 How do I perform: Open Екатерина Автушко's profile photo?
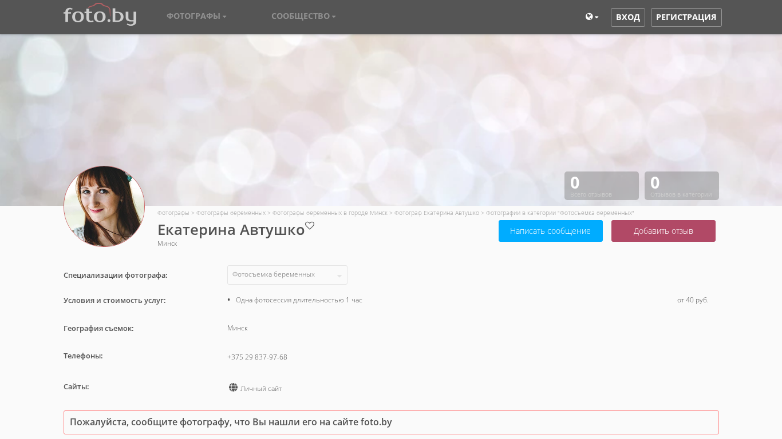coord(104,206)
